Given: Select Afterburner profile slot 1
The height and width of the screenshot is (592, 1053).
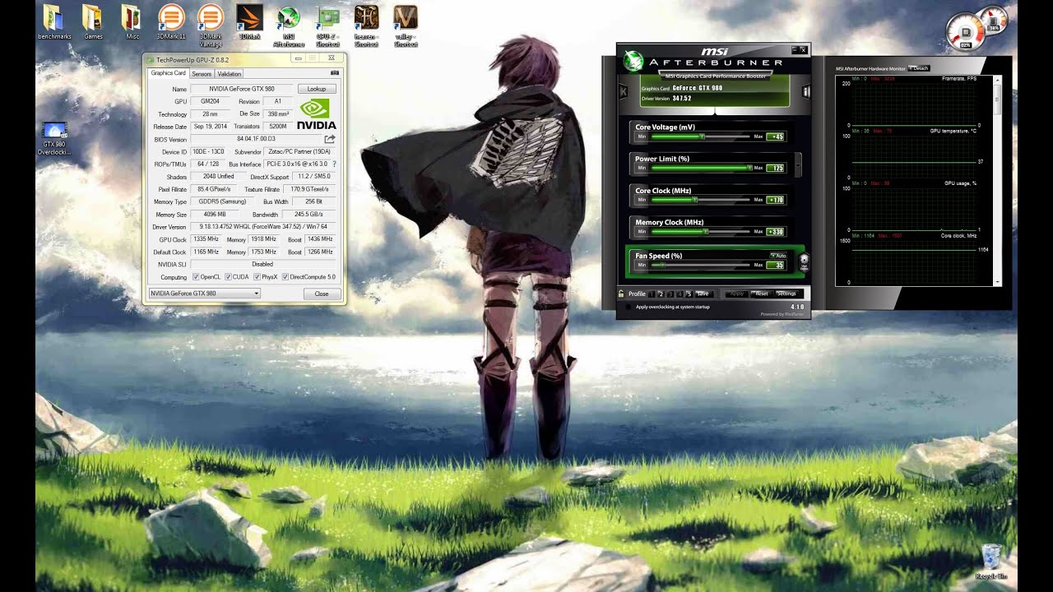Looking at the screenshot, I should click(x=651, y=294).
